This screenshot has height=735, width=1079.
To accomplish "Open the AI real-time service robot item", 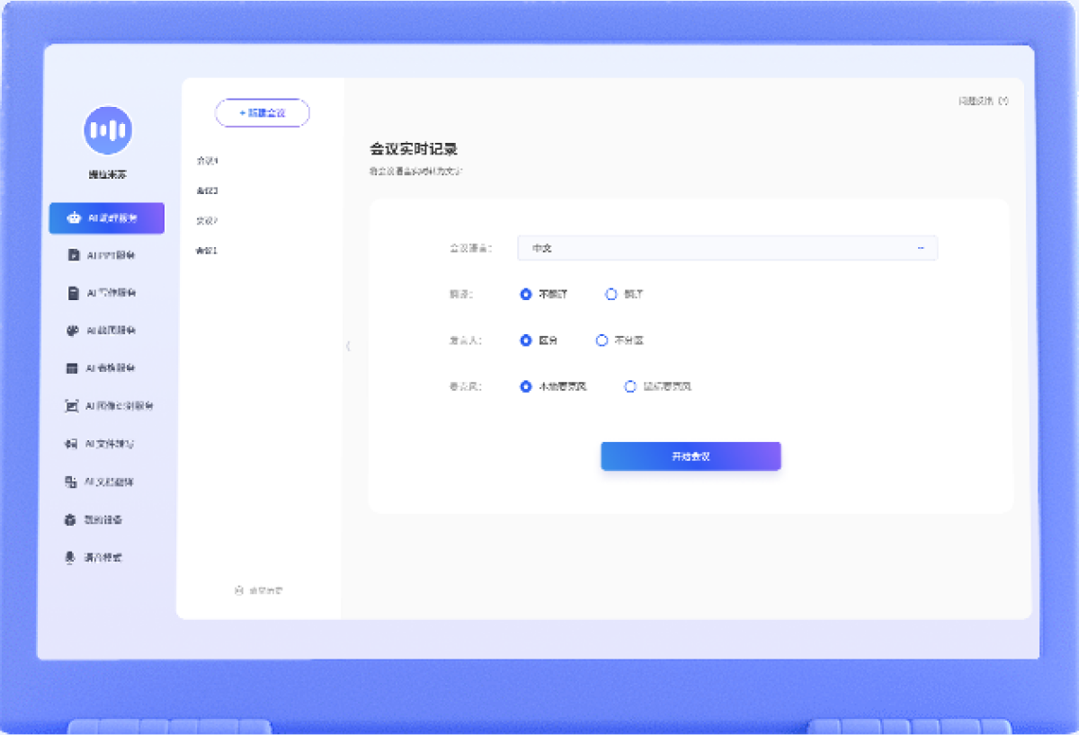I will pos(107,218).
